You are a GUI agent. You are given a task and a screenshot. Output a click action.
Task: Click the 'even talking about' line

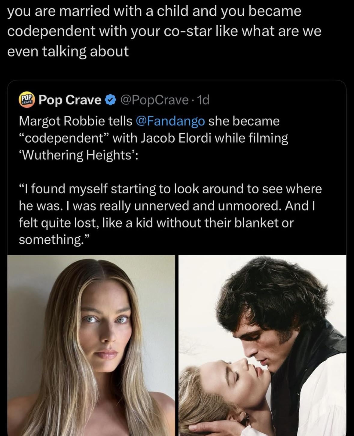(68, 51)
